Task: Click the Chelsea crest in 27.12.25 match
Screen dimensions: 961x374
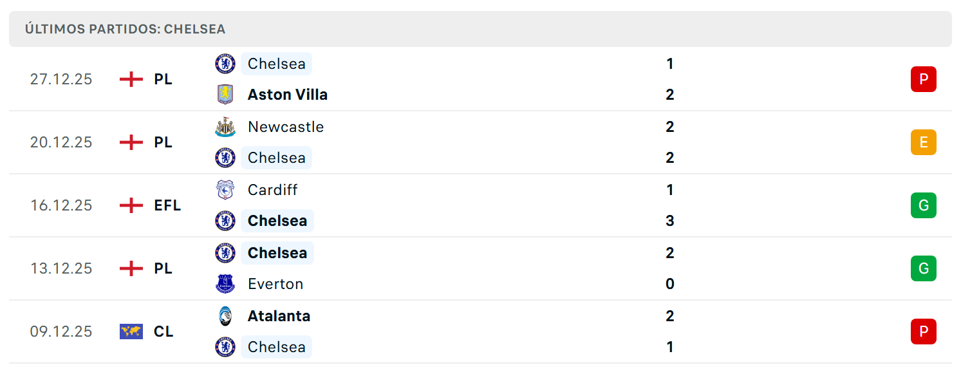Action: [225, 64]
